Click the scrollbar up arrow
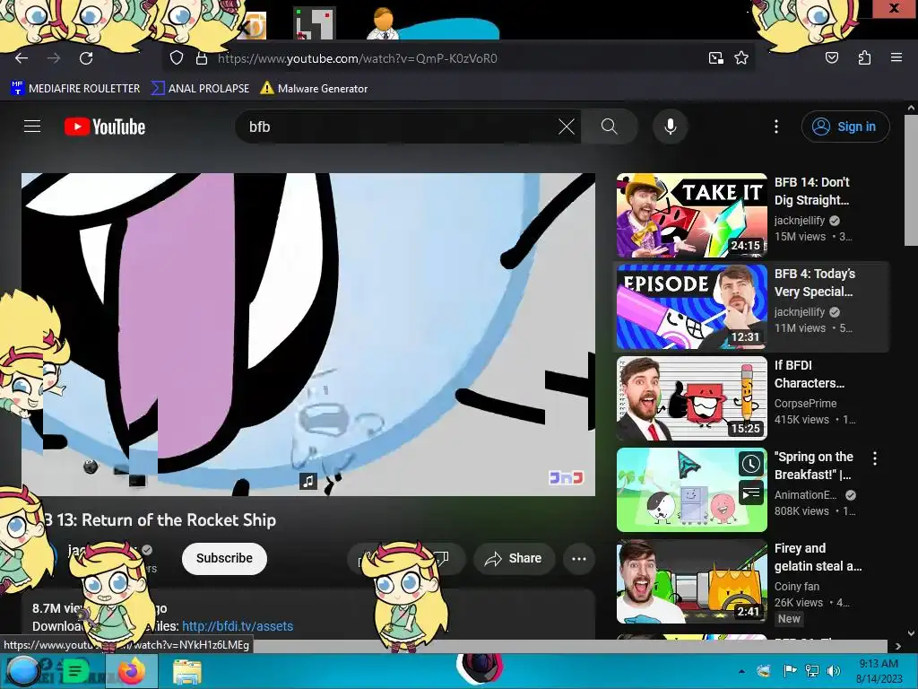Image resolution: width=918 pixels, height=689 pixels. pos(911,108)
